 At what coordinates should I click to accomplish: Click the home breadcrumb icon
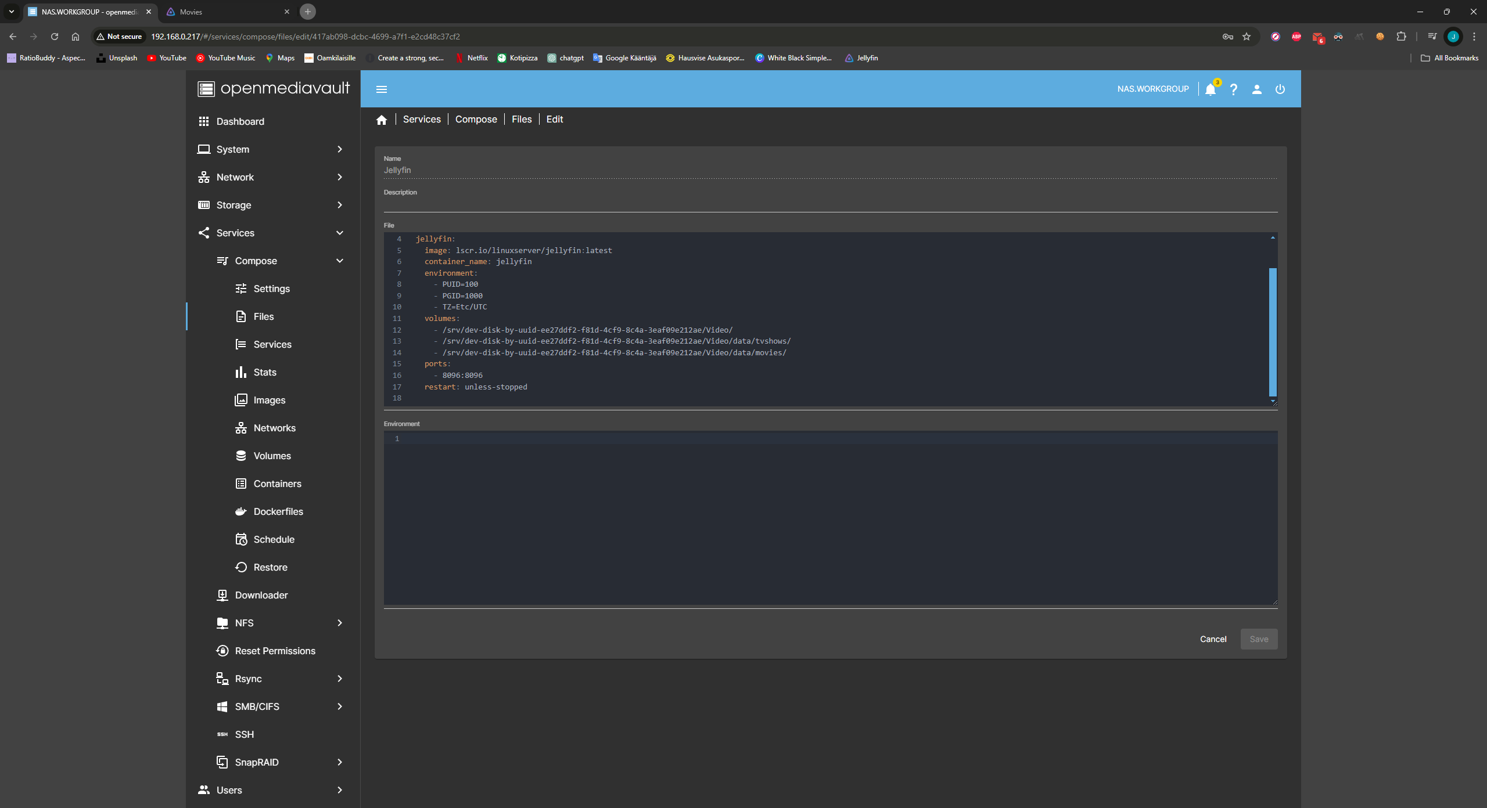pyautogui.click(x=382, y=120)
